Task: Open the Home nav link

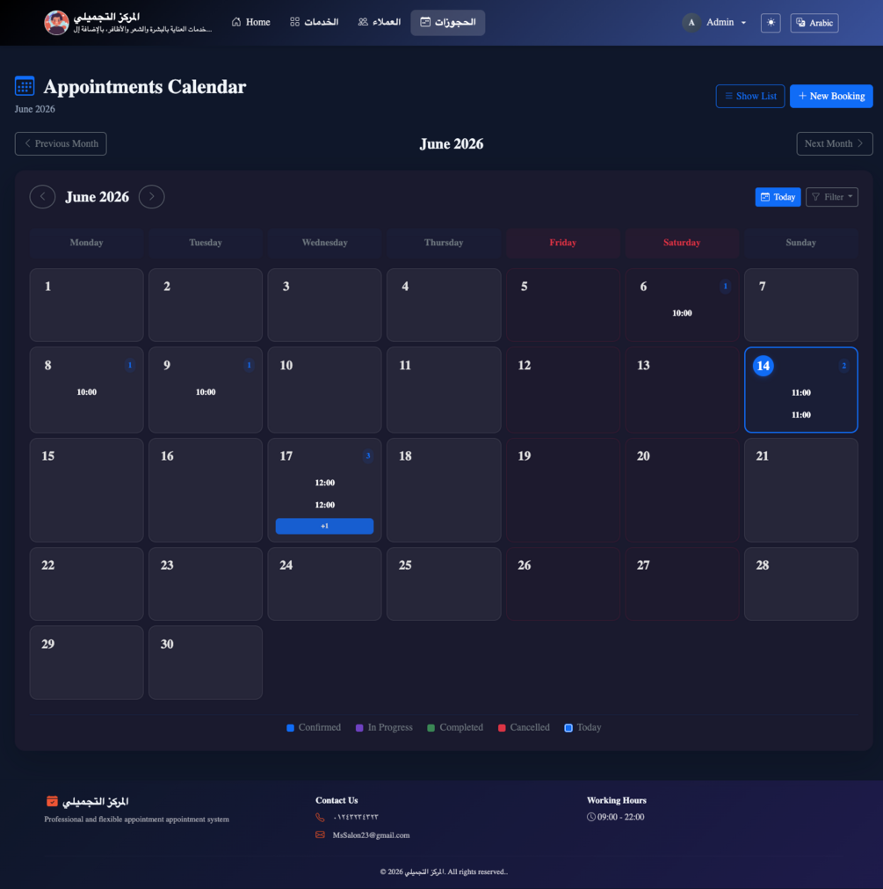Action: coord(251,22)
